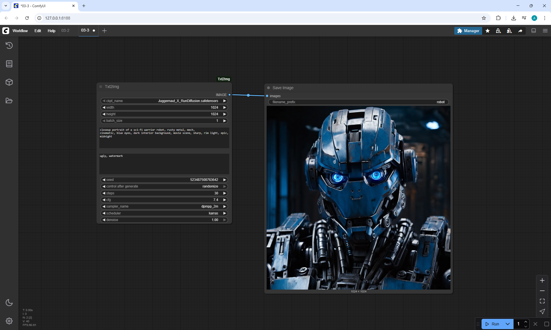This screenshot has width=551, height=330.
Task: Open the model library list icon
Action: coord(9,64)
